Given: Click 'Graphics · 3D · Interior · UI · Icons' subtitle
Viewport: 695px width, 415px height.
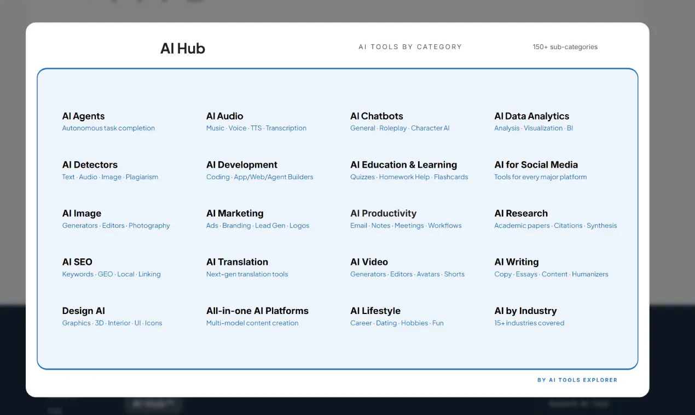Looking at the screenshot, I should (112, 323).
